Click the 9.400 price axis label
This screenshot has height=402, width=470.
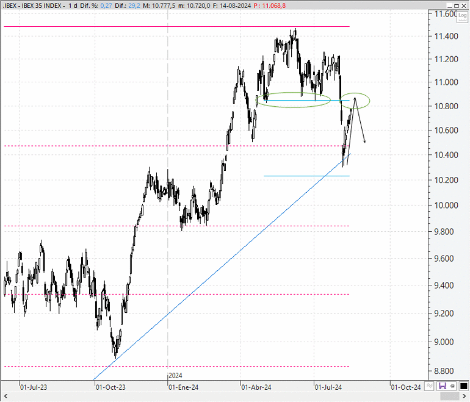click(444, 285)
